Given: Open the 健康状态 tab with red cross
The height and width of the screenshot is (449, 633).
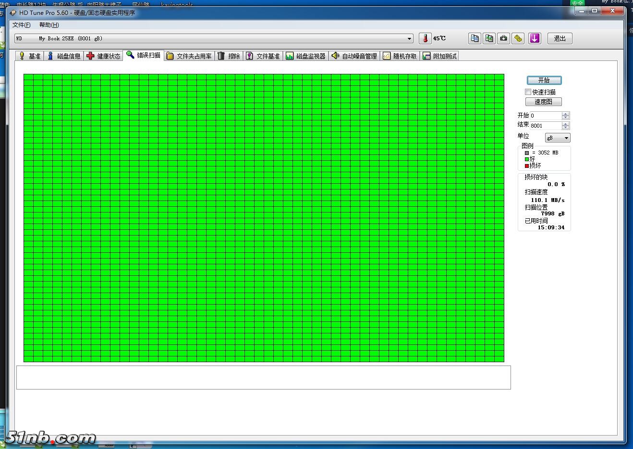Looking at the screenshot, I should (103, 56).
